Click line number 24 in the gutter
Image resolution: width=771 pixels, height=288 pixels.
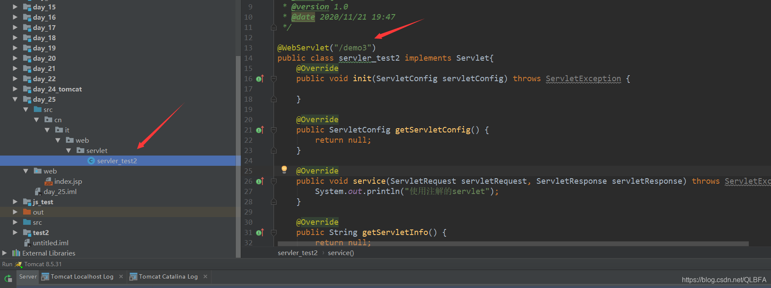(248, 161)
